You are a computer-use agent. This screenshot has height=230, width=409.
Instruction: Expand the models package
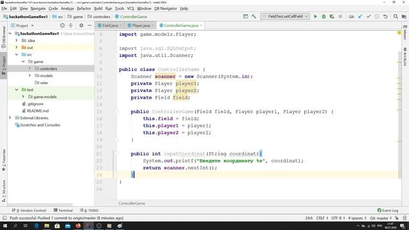pyautogui.click(x=30, y=76)
